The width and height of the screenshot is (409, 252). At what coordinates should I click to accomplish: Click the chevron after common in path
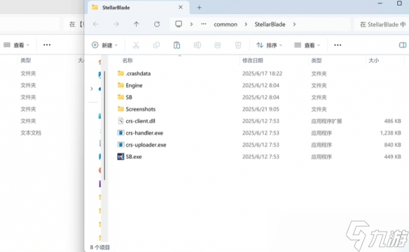point(246,24)
